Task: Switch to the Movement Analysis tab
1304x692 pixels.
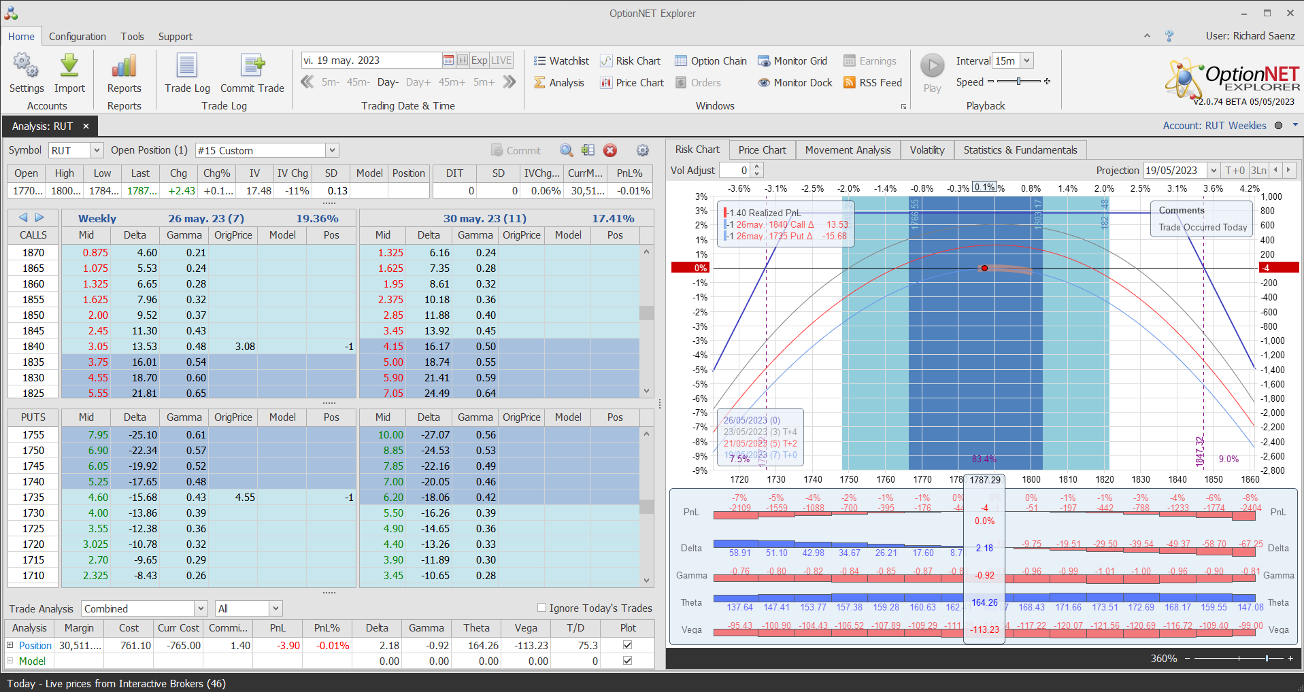Action: 848,150
